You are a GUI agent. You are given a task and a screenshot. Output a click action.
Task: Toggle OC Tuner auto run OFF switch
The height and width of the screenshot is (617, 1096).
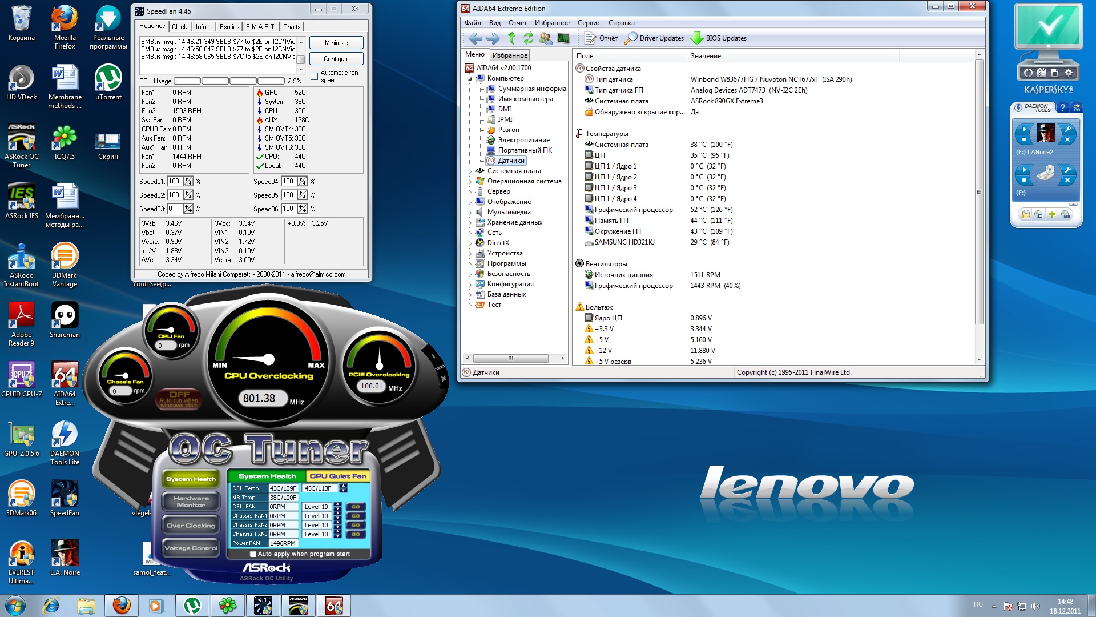tap(179, 398)
